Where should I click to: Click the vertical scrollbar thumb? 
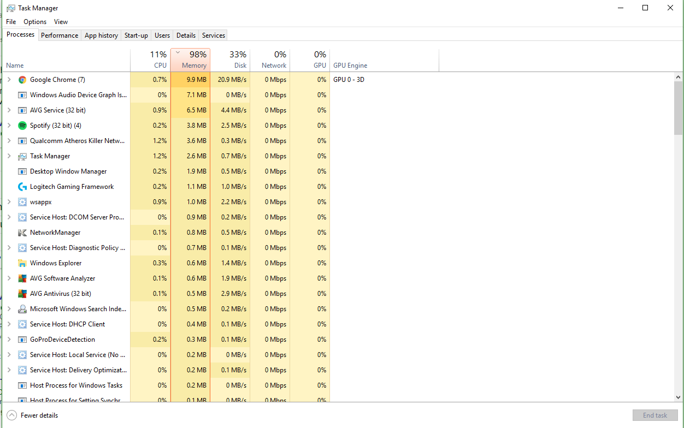coord(679,108)
